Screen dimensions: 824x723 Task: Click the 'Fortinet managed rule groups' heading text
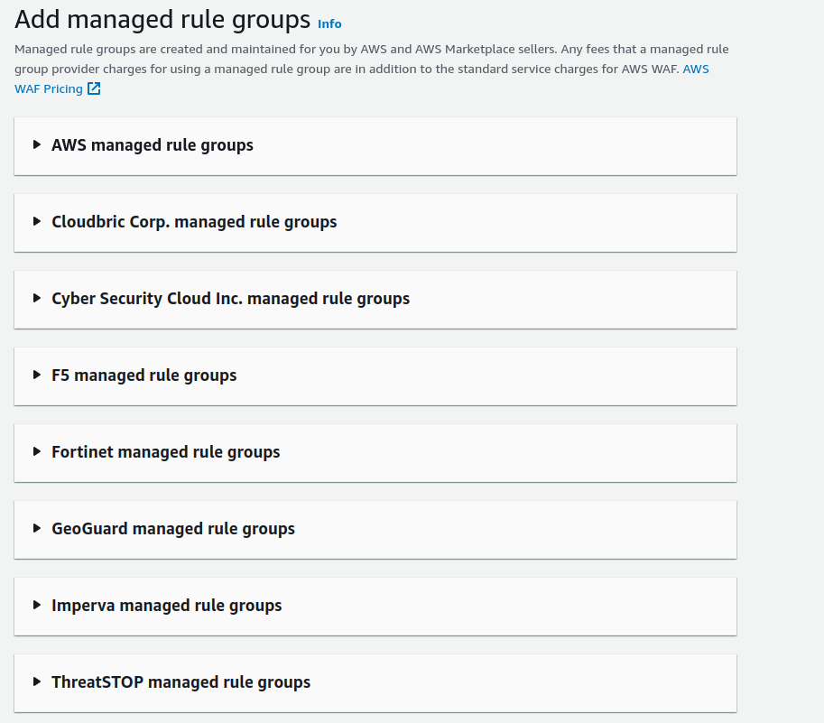[x=165, y=452]
